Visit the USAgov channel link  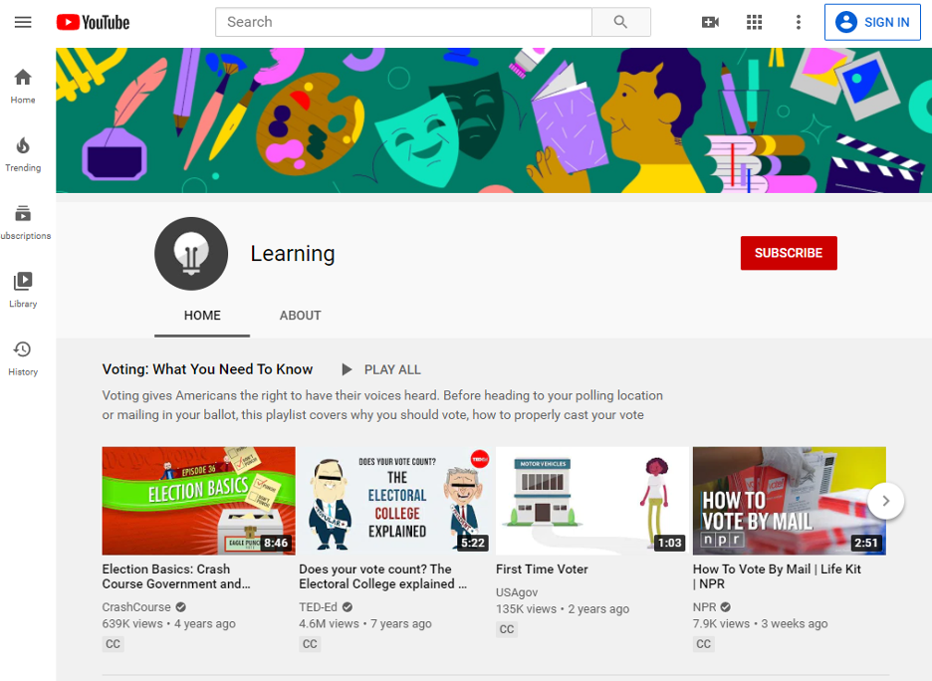(x=517, y=592)
